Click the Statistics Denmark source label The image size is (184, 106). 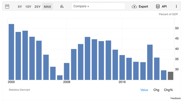pos(19,90)
